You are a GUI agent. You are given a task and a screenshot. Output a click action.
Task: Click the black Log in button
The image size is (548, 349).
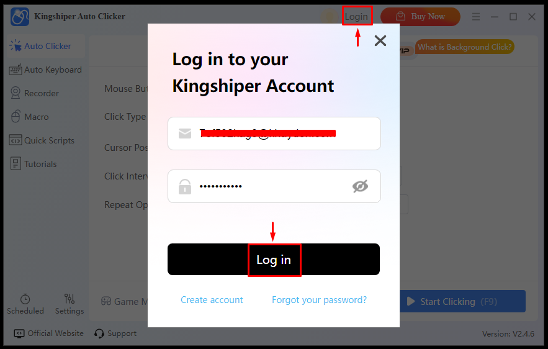274,259
